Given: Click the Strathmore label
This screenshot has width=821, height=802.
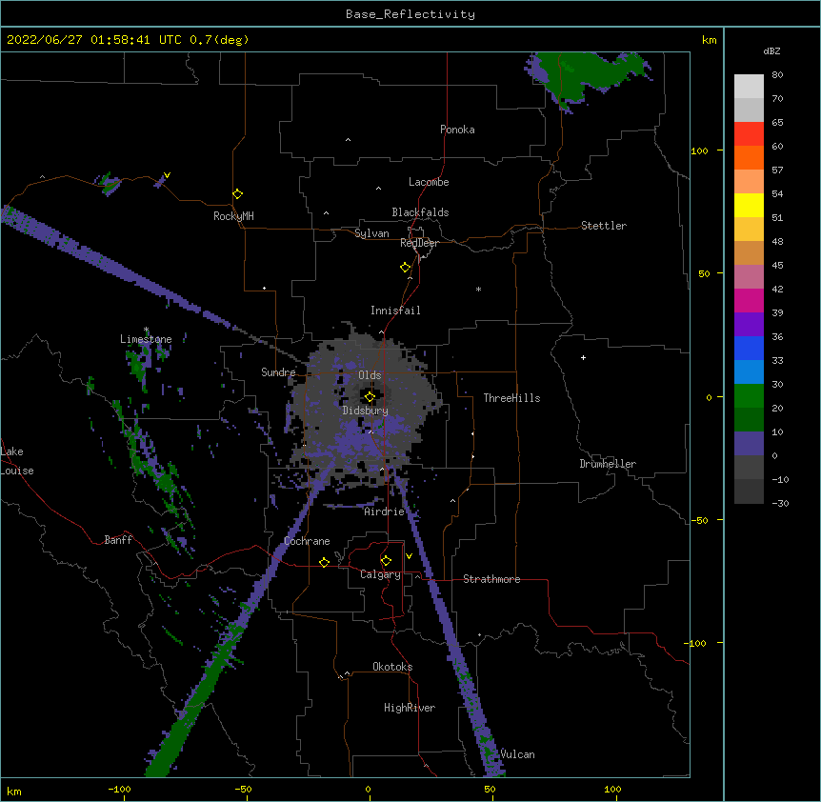Looking at the screenshot, I should [491, 579].
